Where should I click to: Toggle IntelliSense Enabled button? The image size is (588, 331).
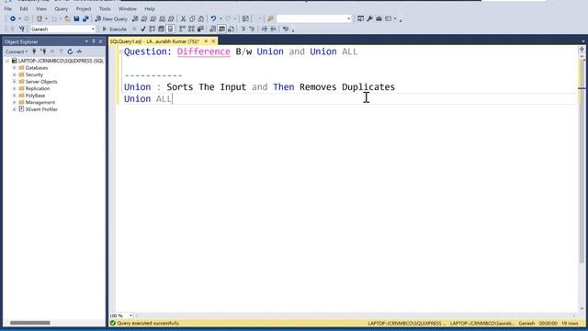[170, 29]
